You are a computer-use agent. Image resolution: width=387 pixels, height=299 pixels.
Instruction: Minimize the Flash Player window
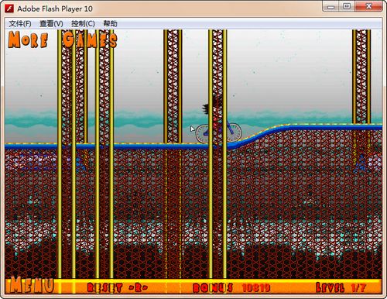(331, 6)
